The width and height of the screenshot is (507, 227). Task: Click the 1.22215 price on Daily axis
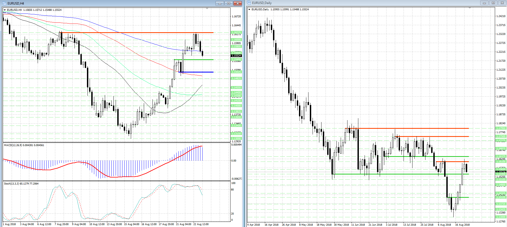click(501, 52)
